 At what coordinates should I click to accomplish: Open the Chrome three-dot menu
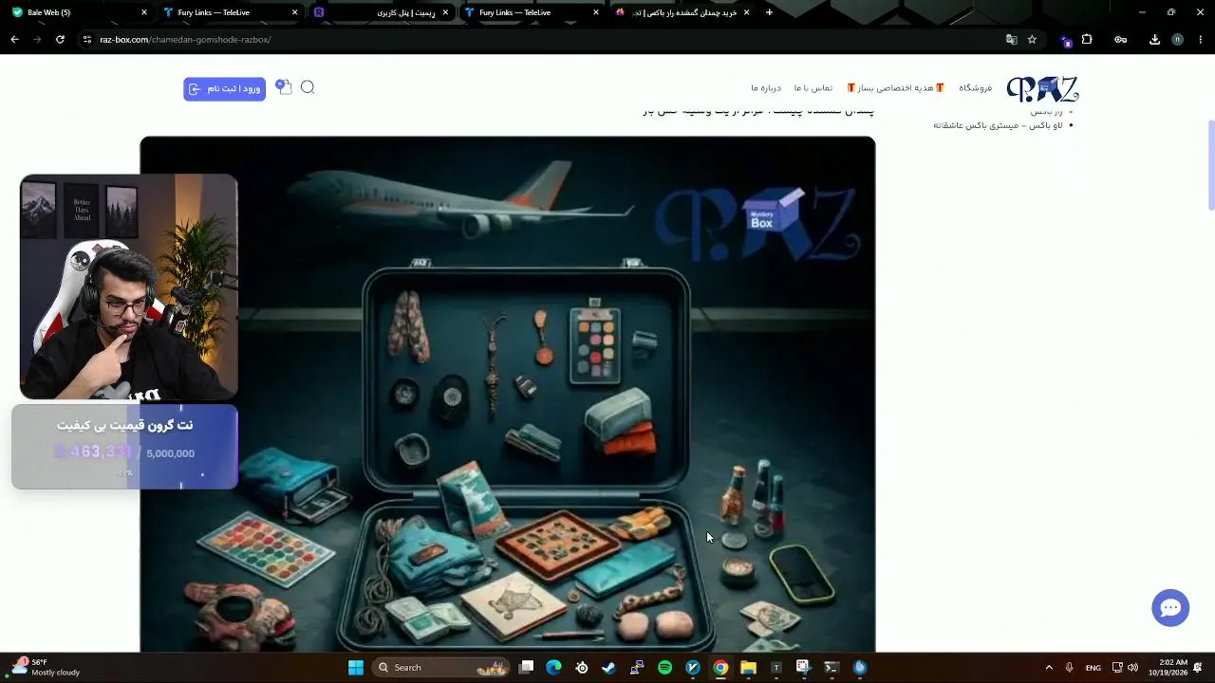click(x=1201, y=40)
